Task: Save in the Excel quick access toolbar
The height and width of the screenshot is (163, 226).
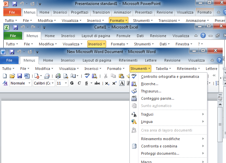Action: [x=16, y=27]
